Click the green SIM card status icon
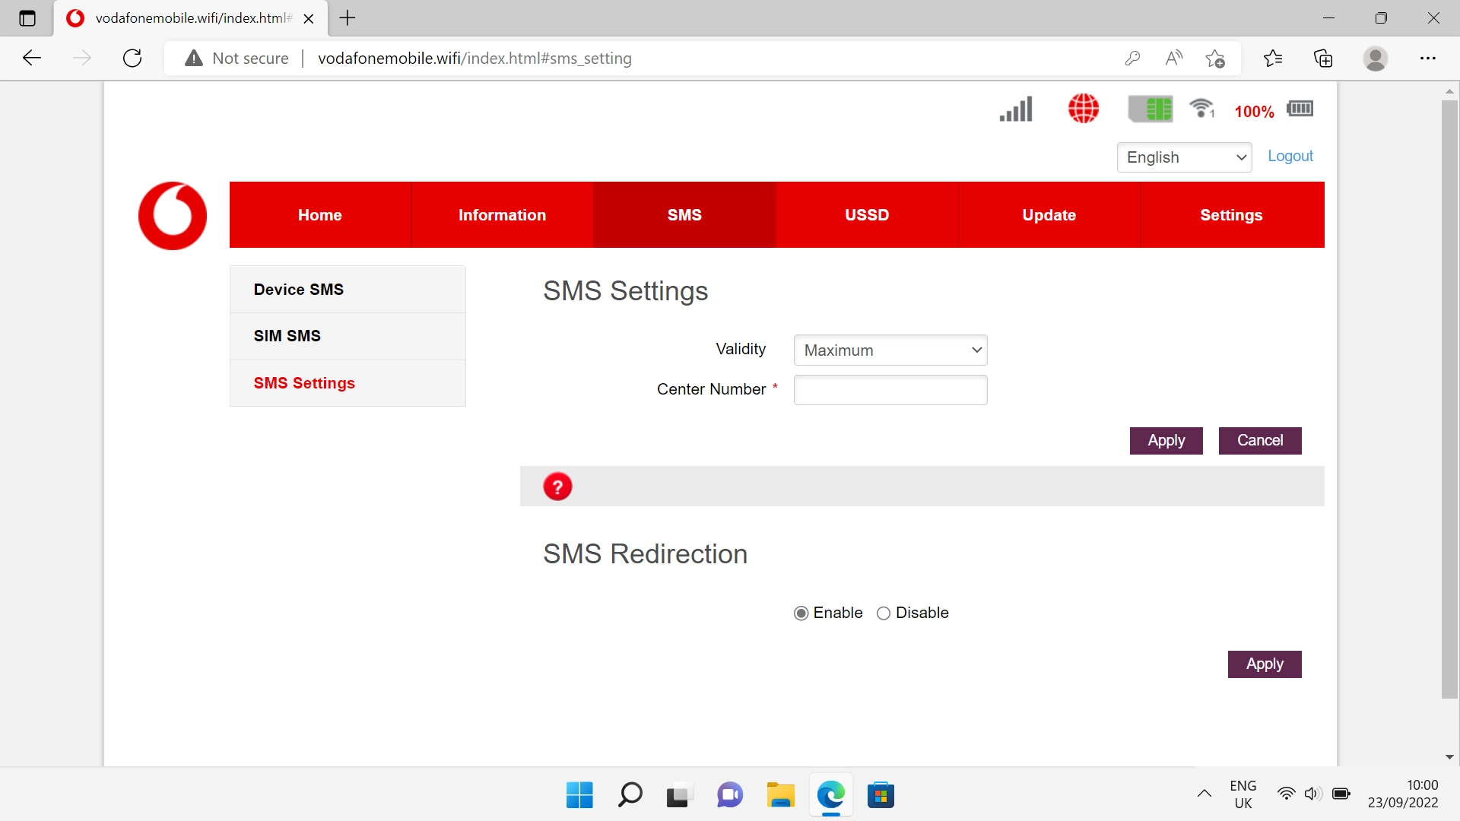This screenshot has width=1460, height=821. click(1151, 109)
